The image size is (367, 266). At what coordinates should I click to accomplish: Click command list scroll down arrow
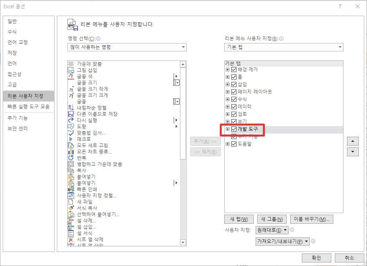[x=183, y=242]
